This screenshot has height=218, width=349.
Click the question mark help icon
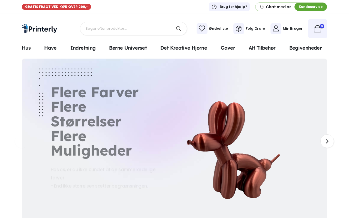(214, 7)
